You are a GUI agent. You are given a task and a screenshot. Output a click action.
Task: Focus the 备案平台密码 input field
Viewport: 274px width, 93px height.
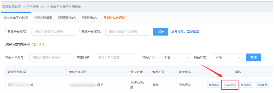128,32
